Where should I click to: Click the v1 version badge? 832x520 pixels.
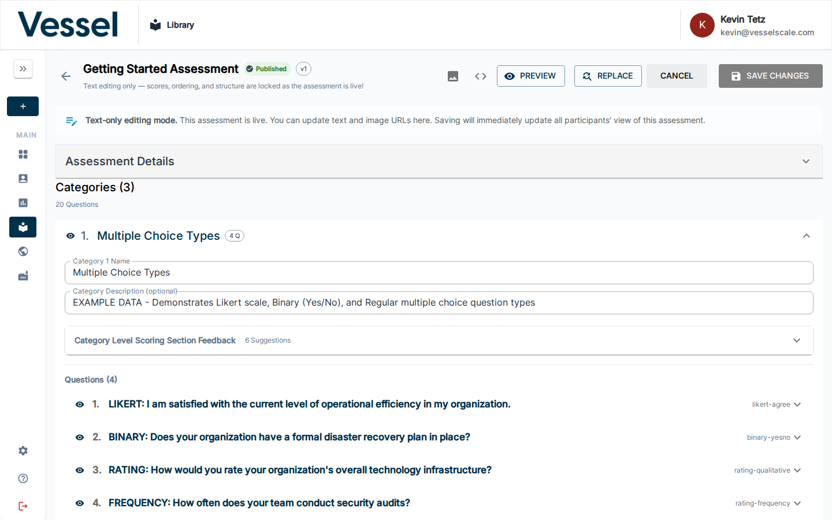(x=304, y=69)
